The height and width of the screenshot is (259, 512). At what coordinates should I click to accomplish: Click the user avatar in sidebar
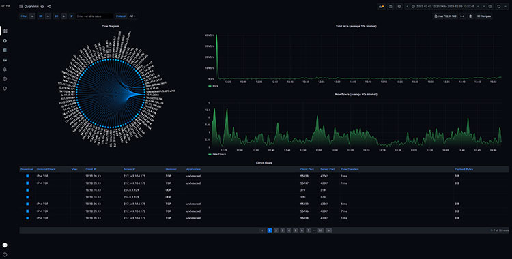coord(5,245)
